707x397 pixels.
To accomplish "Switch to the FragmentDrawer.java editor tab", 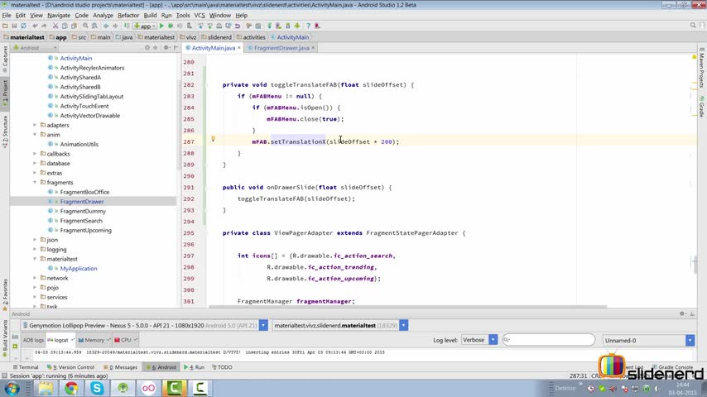I will 281,48.
